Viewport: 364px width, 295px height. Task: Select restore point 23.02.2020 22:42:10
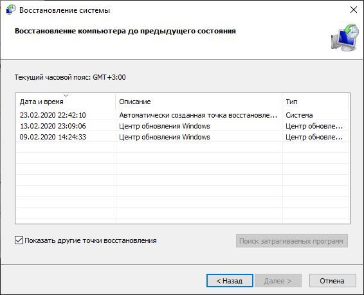[183, 115]
